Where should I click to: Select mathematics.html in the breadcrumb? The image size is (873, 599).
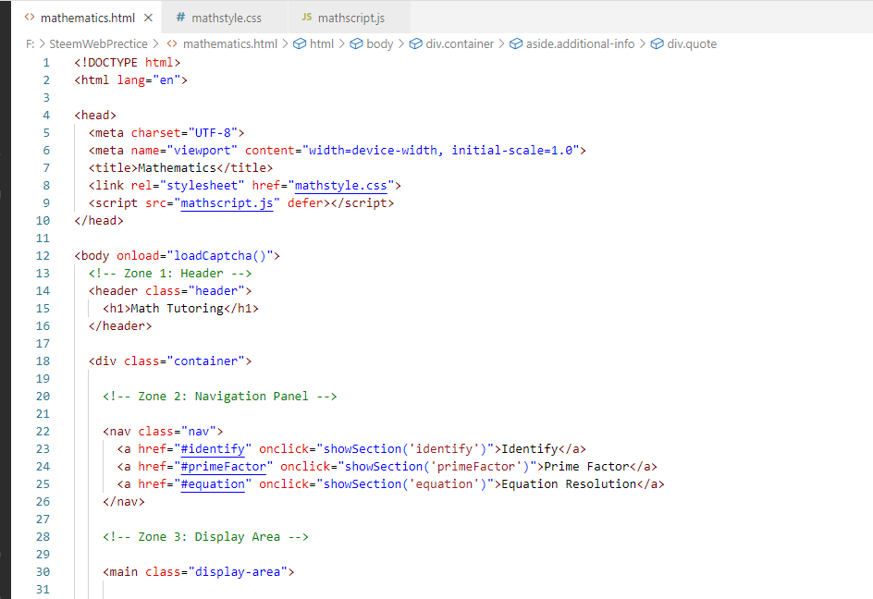[x=230, y=44]
